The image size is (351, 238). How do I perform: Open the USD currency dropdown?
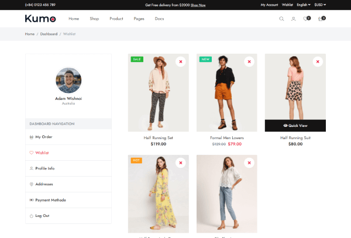click(x=320, y=5)
